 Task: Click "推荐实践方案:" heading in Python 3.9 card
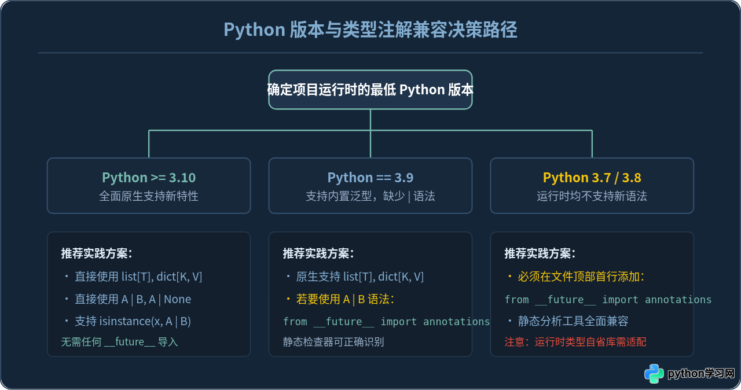click(x=318, y=253)
